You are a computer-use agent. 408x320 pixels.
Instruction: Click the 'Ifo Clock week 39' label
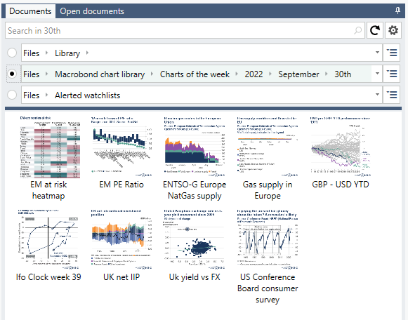coord(48,277)
